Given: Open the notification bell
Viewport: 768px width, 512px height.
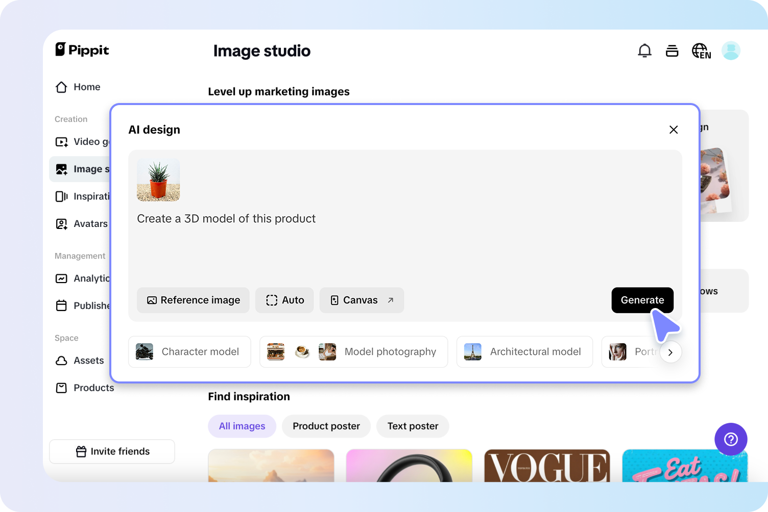Looking at the screenshot, I should [644, 50].
